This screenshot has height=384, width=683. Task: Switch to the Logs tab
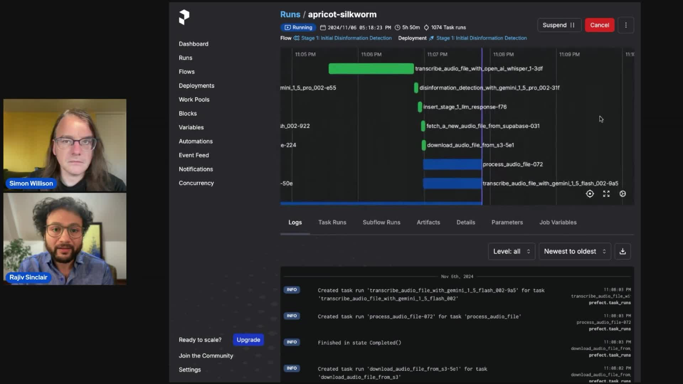pos(295,222)
